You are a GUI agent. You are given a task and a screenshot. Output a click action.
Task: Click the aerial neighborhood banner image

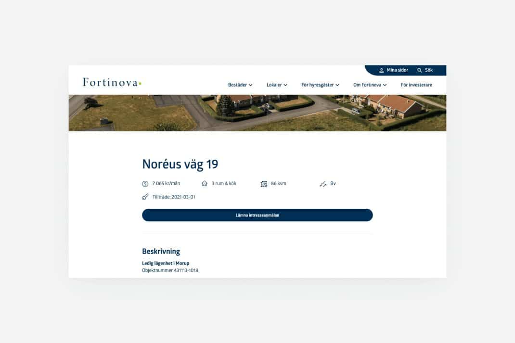coord(257,113)
